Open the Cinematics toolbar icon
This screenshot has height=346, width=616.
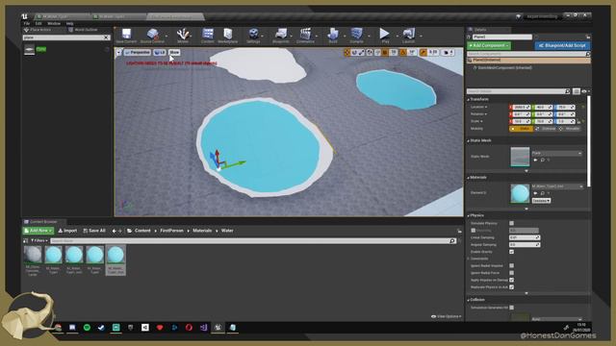[305, 36]
